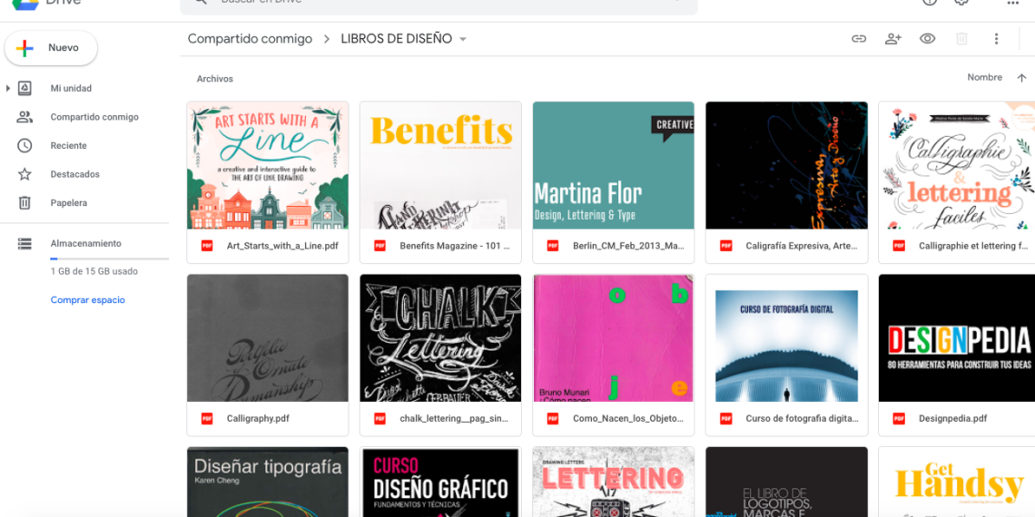Click the Almacenamiento storage icon
This screenshot has height=517, width=1035.
pos(25,243)
